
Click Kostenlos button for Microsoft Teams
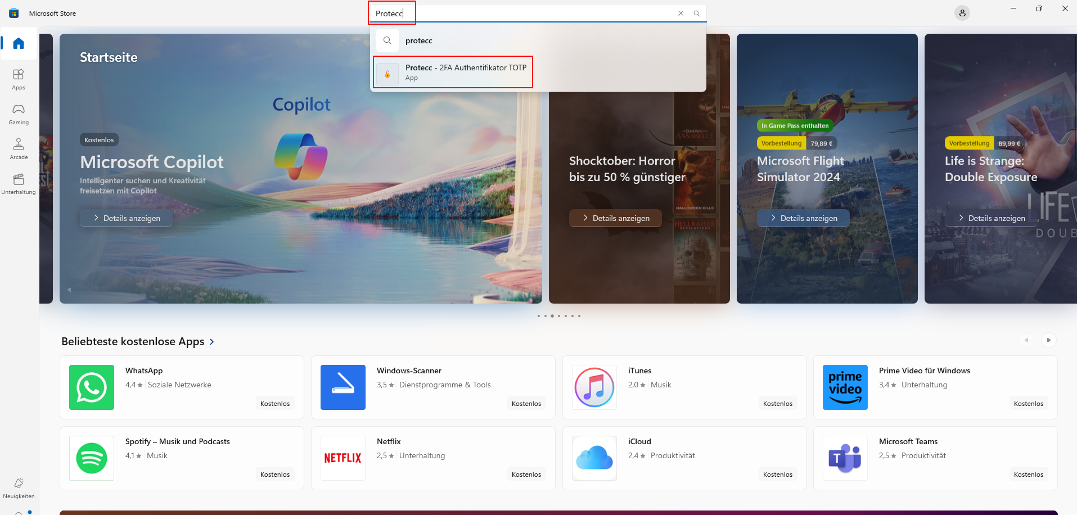pos(1029,475)
